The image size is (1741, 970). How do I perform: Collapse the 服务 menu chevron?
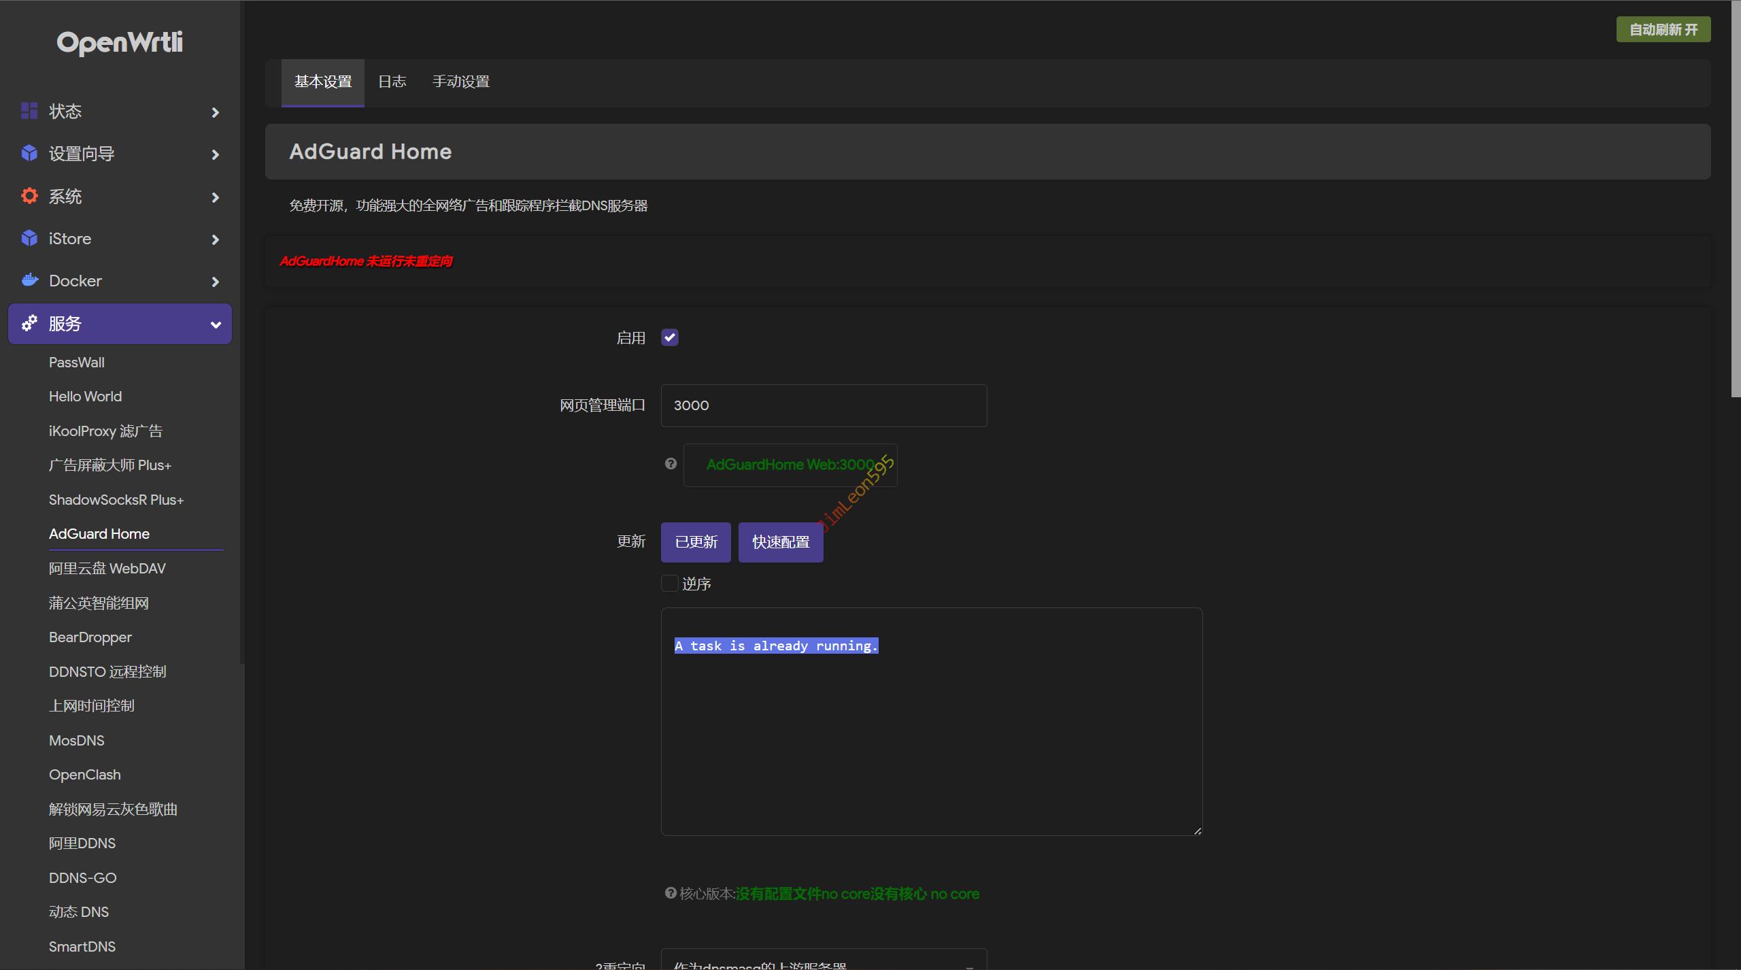coord(216,324)
